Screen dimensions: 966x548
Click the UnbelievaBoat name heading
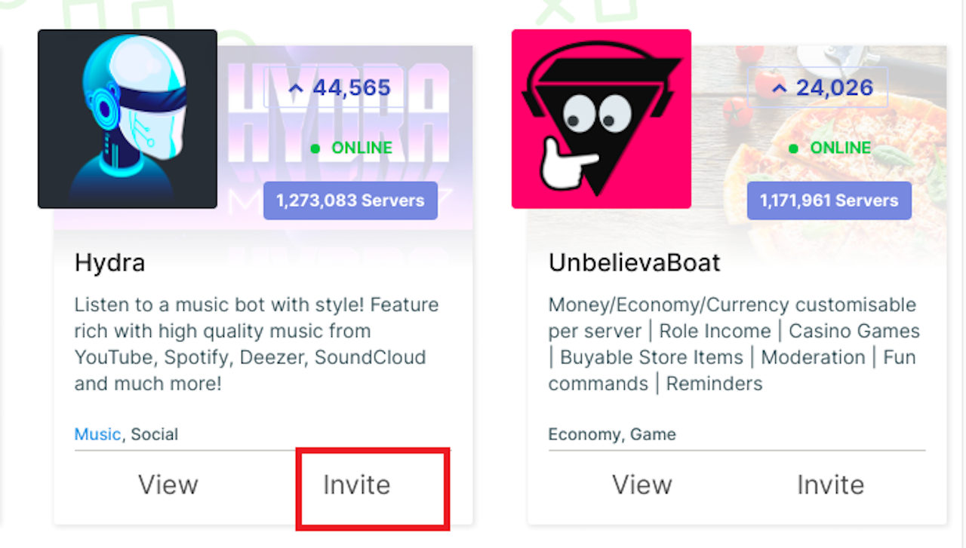[633, 263]
